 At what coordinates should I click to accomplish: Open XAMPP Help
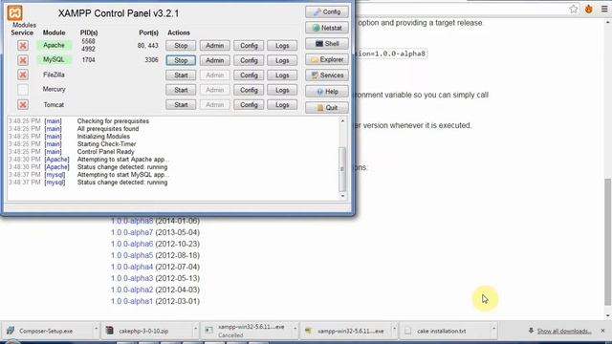click(x=327, y=92)
